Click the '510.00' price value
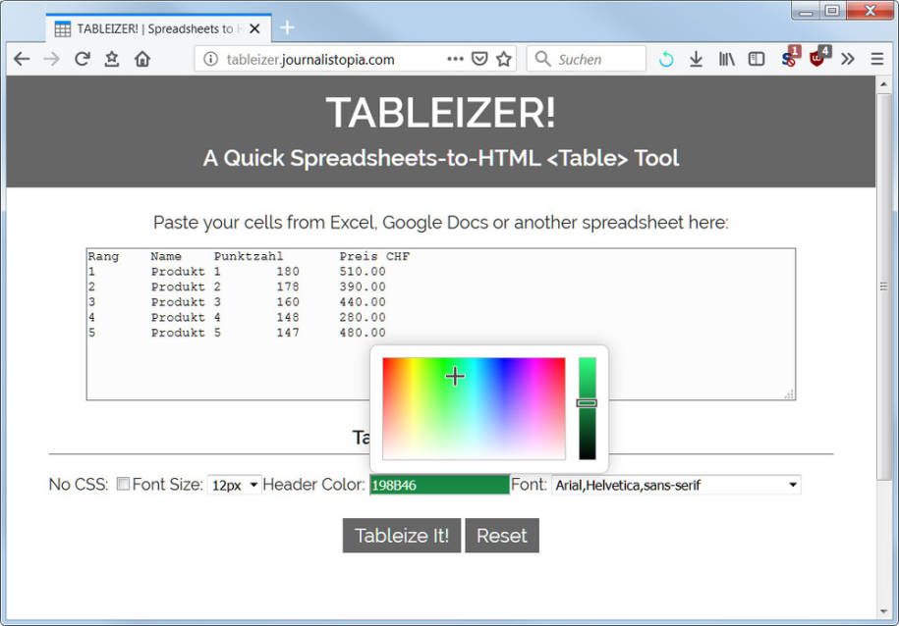Viewport: 899px width, 626px height. click(363, 272)
